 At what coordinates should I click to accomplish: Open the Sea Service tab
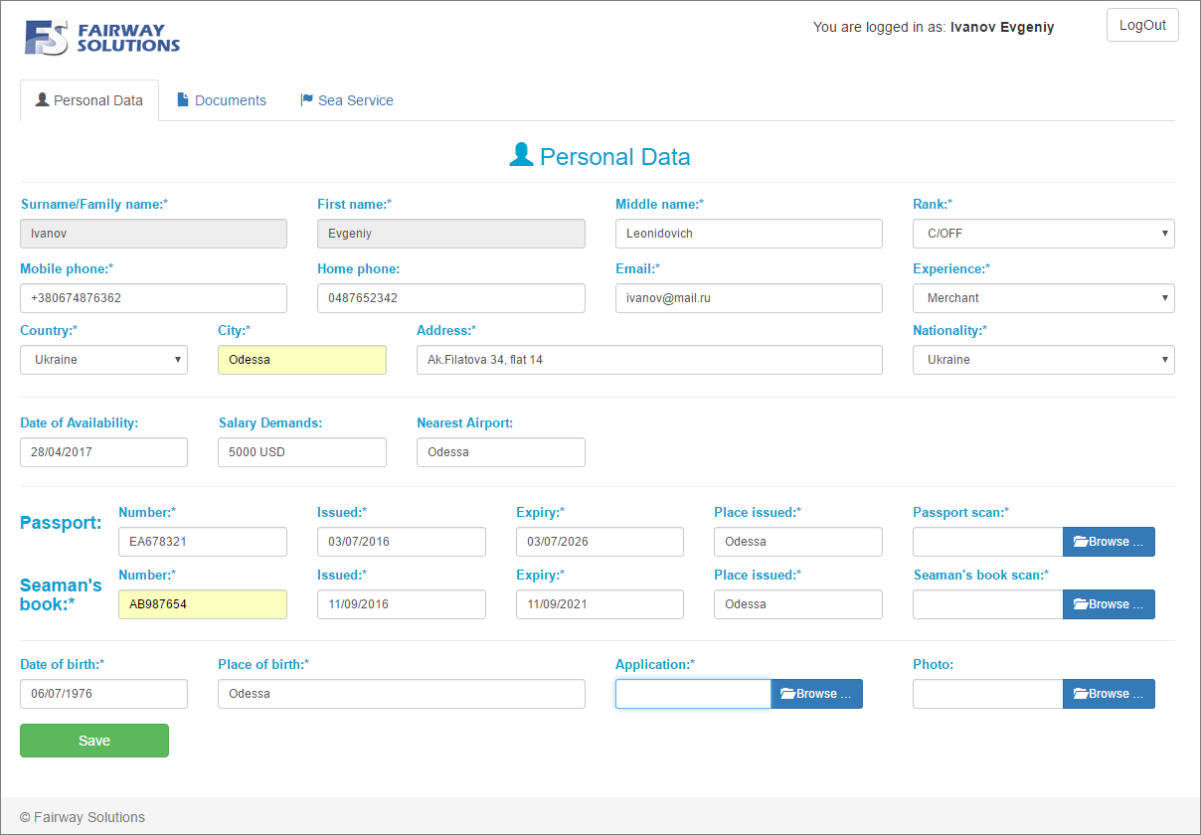tap(347, 100)
